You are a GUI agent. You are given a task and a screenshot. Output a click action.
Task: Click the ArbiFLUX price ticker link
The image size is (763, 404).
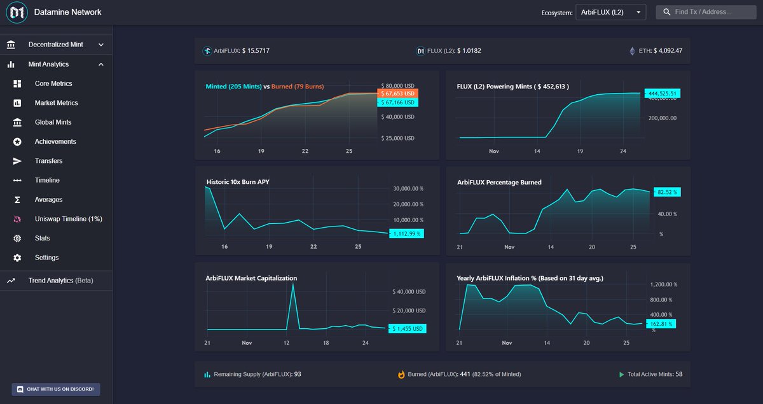(x=235, y=50)
